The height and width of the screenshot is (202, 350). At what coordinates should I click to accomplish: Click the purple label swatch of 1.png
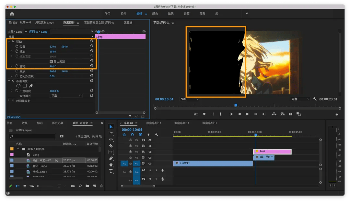pos(12,154)
